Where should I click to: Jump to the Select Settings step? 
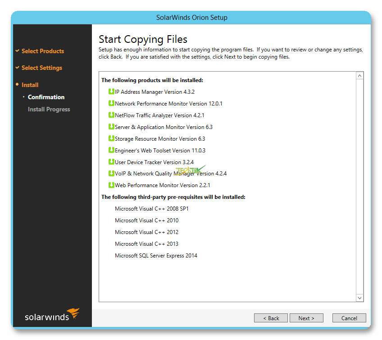pos(42,68)
